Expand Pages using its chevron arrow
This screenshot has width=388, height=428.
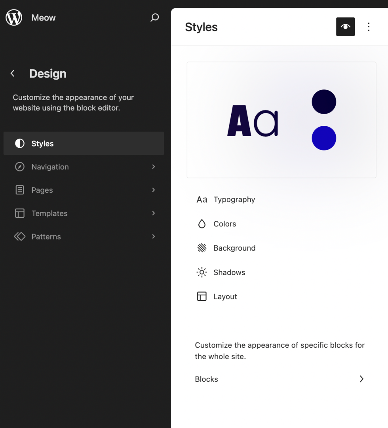154,190
